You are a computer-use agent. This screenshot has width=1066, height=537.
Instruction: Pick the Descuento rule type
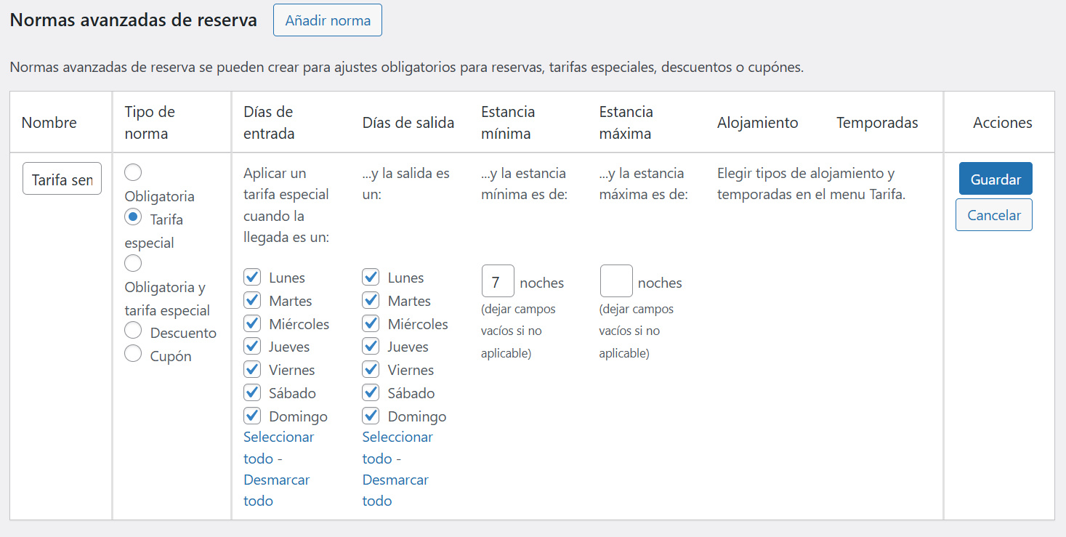tap(133, 331)
